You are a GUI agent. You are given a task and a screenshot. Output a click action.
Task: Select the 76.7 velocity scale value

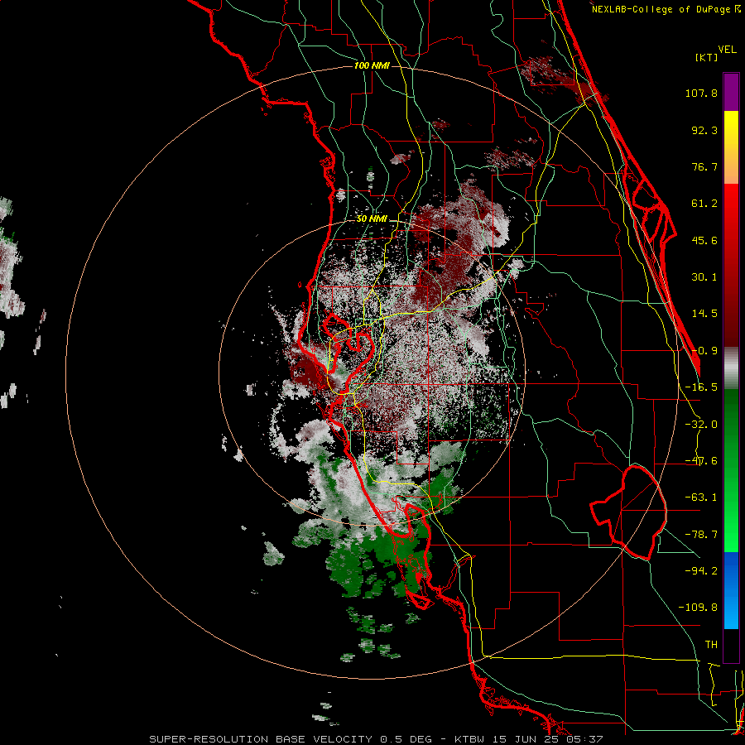click(x=704, y=166)
